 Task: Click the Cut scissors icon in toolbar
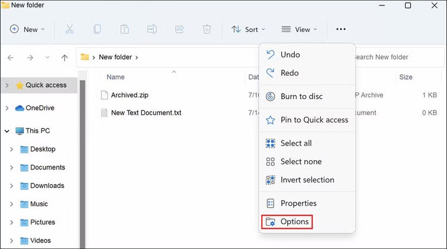[x=69, y=29]
